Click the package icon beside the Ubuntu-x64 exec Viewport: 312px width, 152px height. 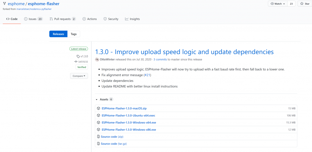[x=98, y=116]
